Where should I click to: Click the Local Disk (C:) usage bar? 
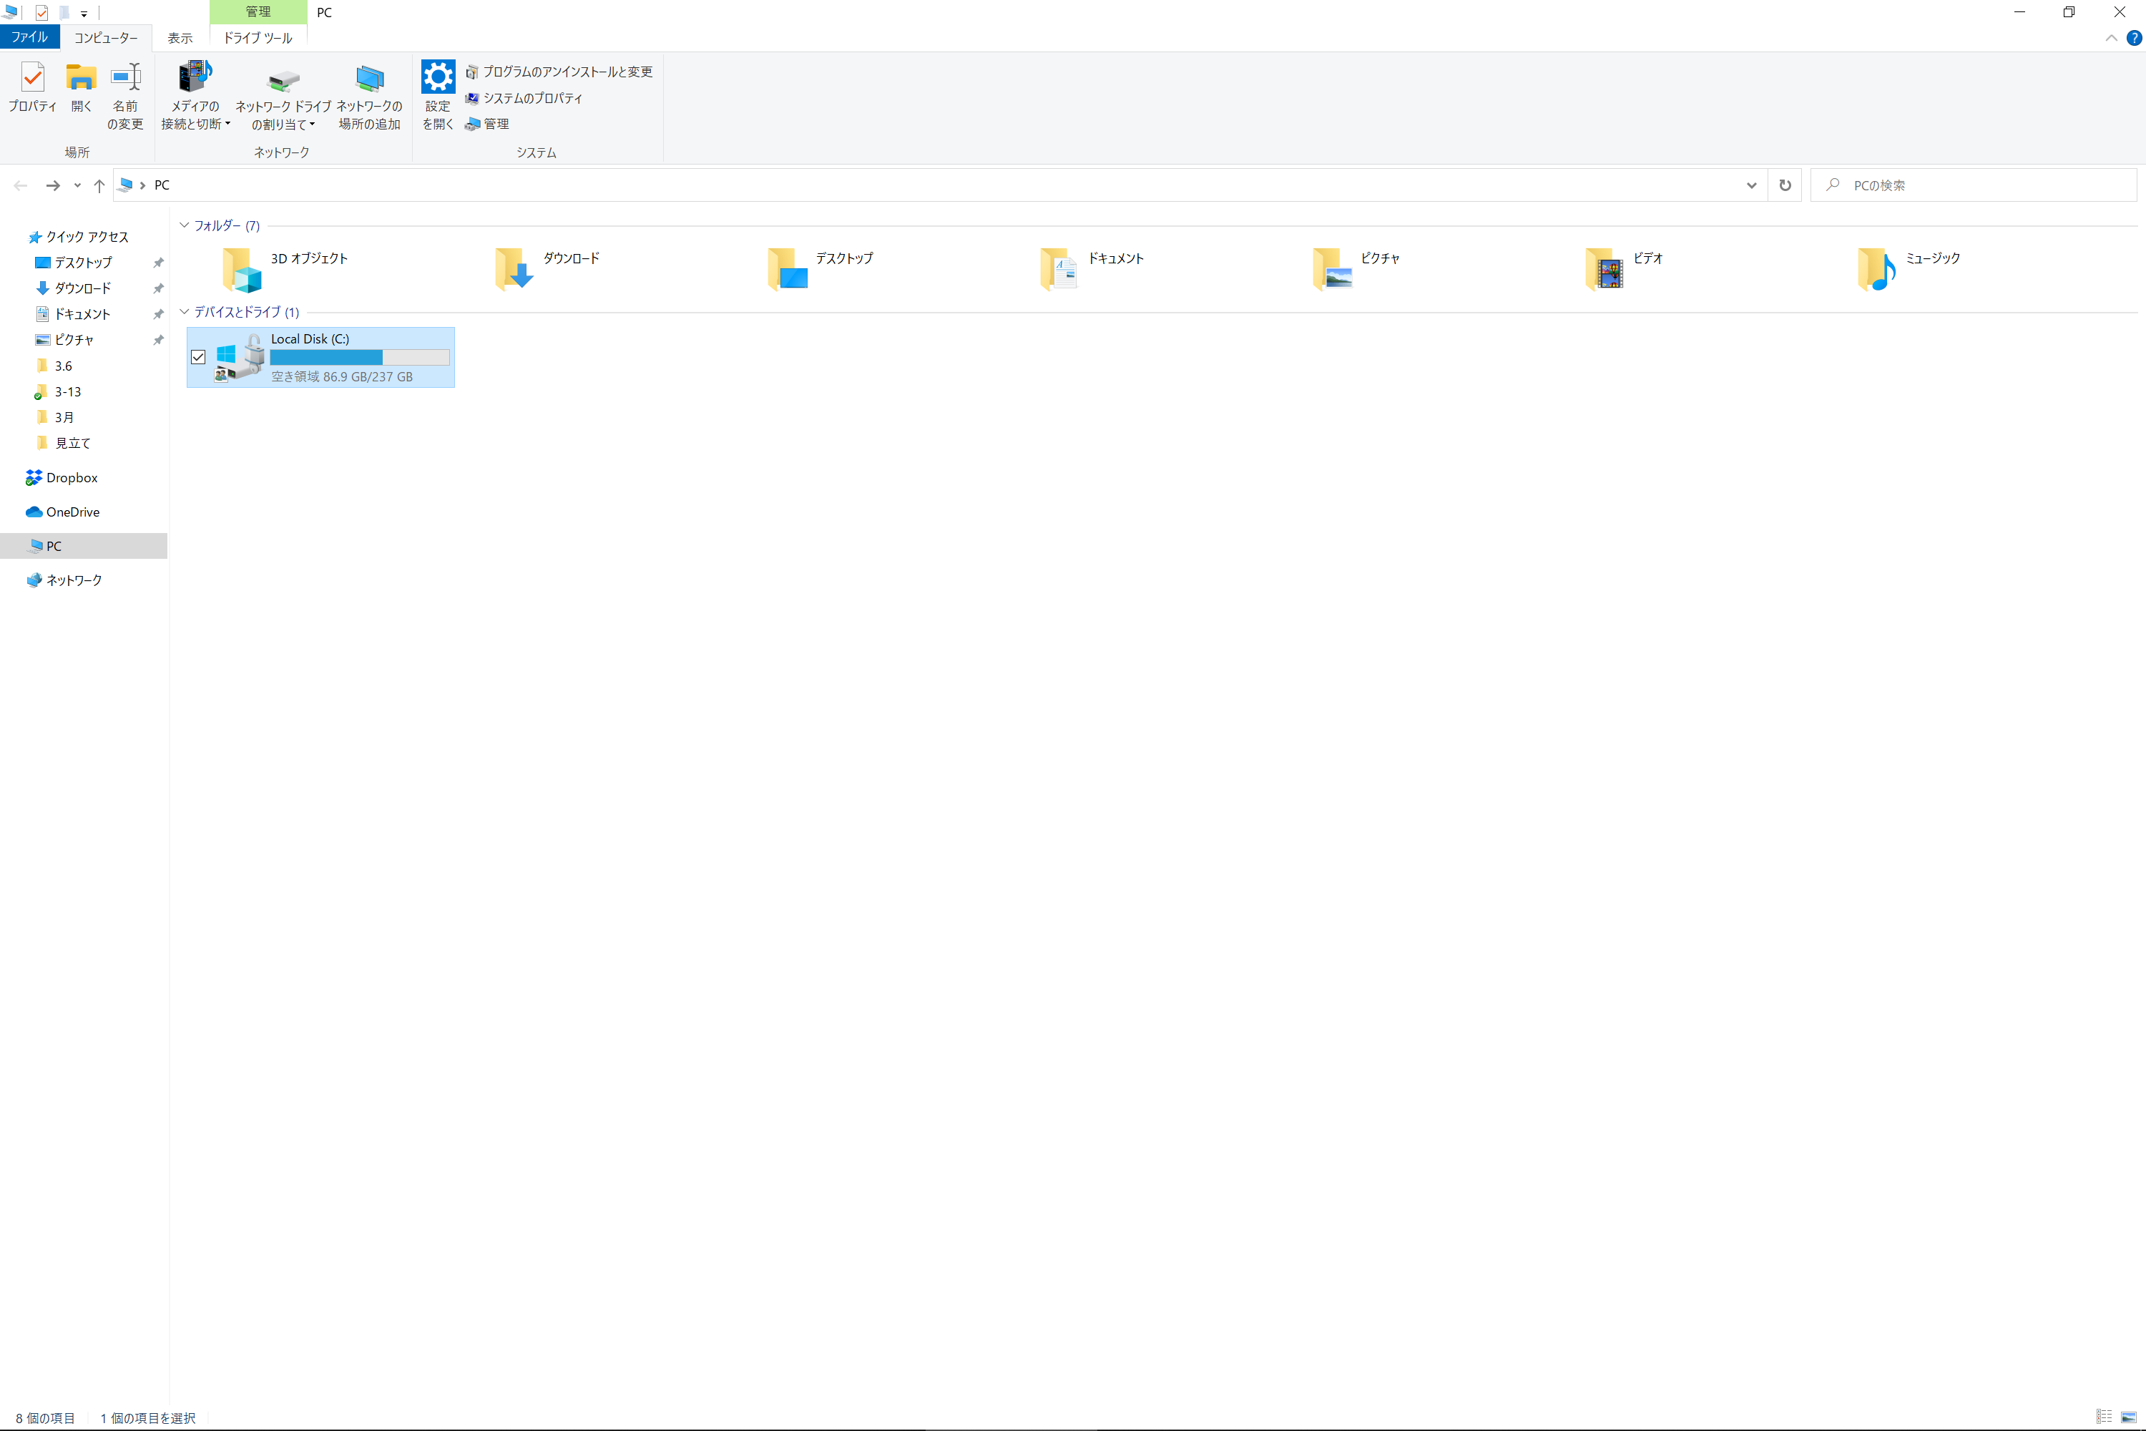(360, 357)
